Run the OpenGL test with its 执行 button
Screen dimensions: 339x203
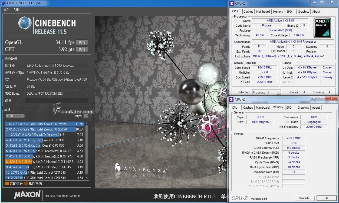point(82,42)
